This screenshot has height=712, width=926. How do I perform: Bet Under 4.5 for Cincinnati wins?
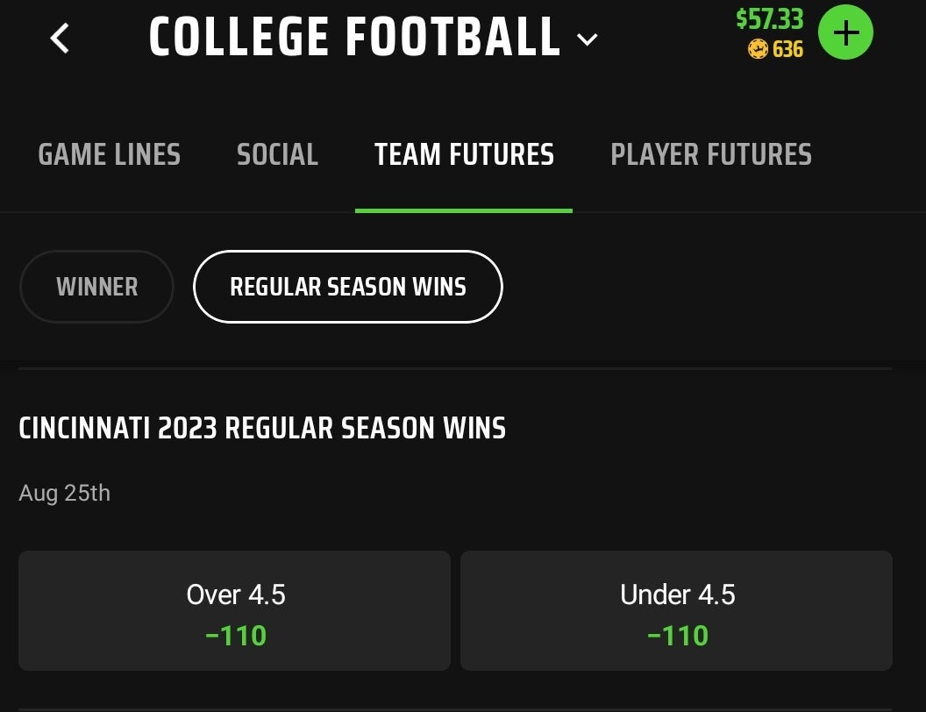[x=676, y=610]
